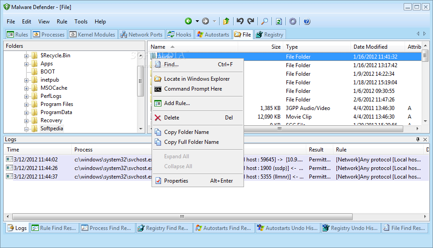This screenshot has height=248, width=433.
Task: Switch to the Kernel Modules tab
Action: 92,35
